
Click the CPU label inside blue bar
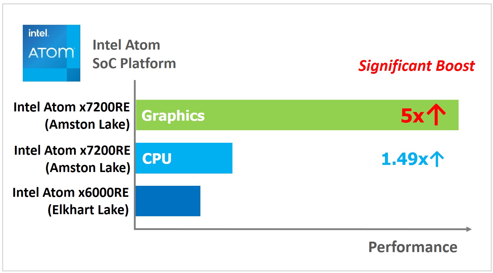click(157, 159)
